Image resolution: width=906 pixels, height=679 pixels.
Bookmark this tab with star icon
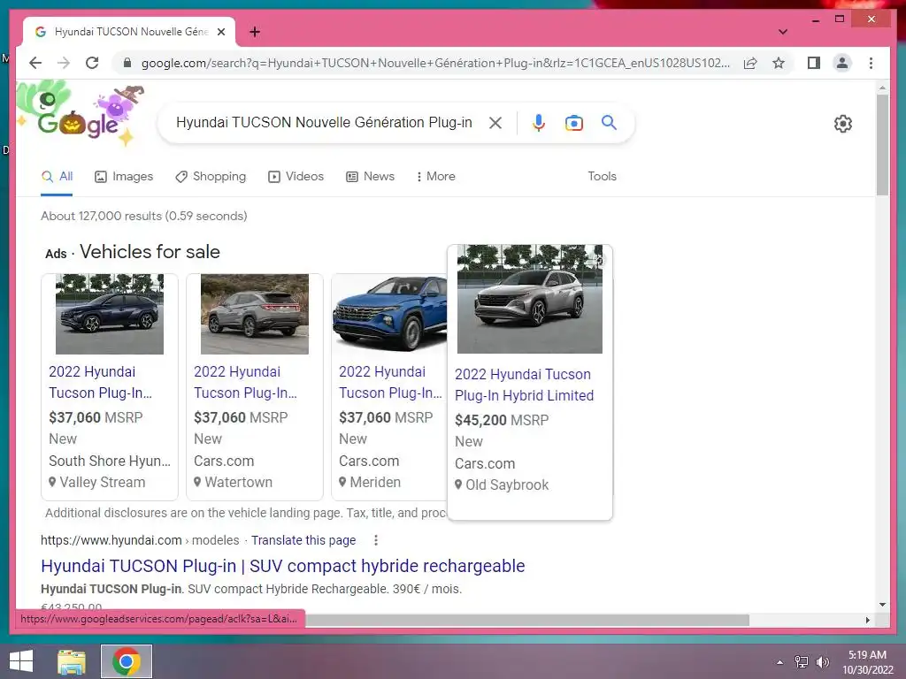[x=779, y=63]
